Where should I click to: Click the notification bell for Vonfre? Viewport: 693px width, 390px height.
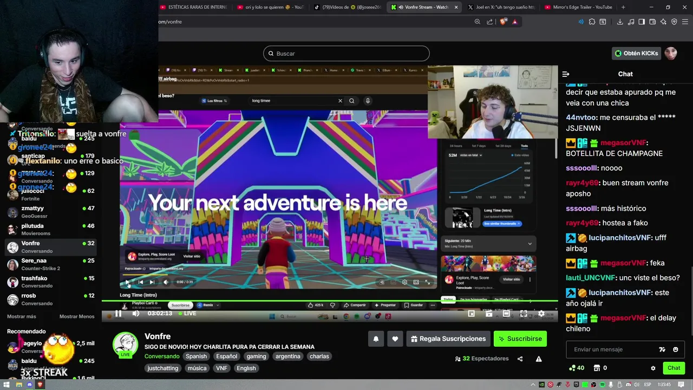376,339
